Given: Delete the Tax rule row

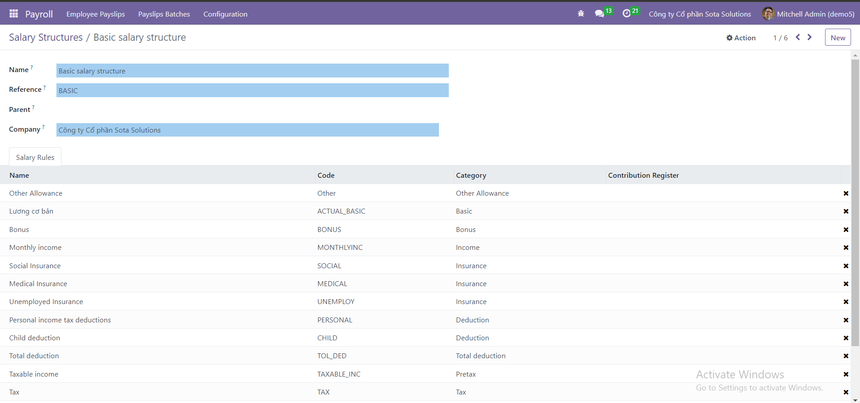Looking at the screenshot, I should point(846,392).
